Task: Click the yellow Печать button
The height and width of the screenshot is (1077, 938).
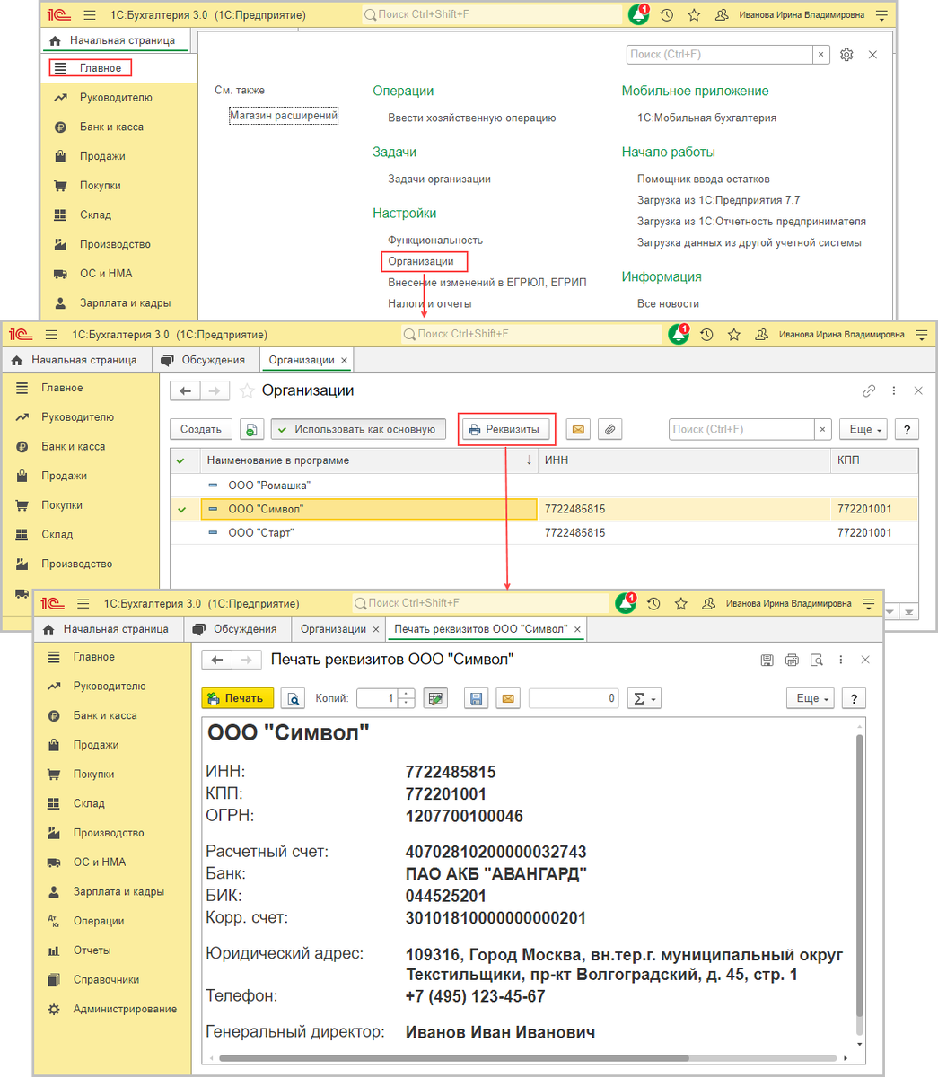Action: (x=238, y=698)
